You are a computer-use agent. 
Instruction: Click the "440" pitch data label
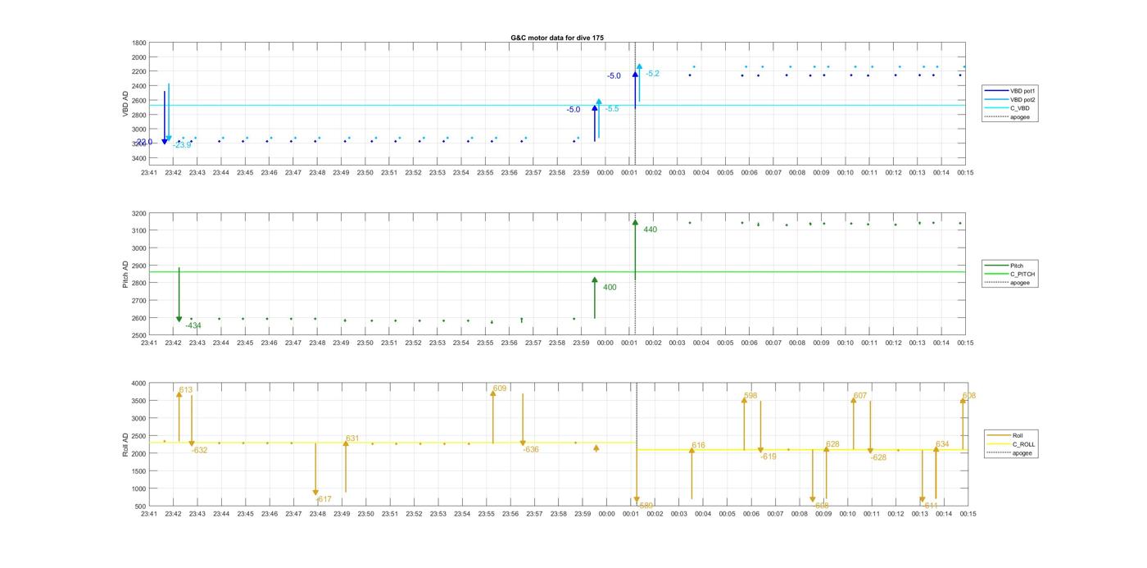tap(651, 229)
